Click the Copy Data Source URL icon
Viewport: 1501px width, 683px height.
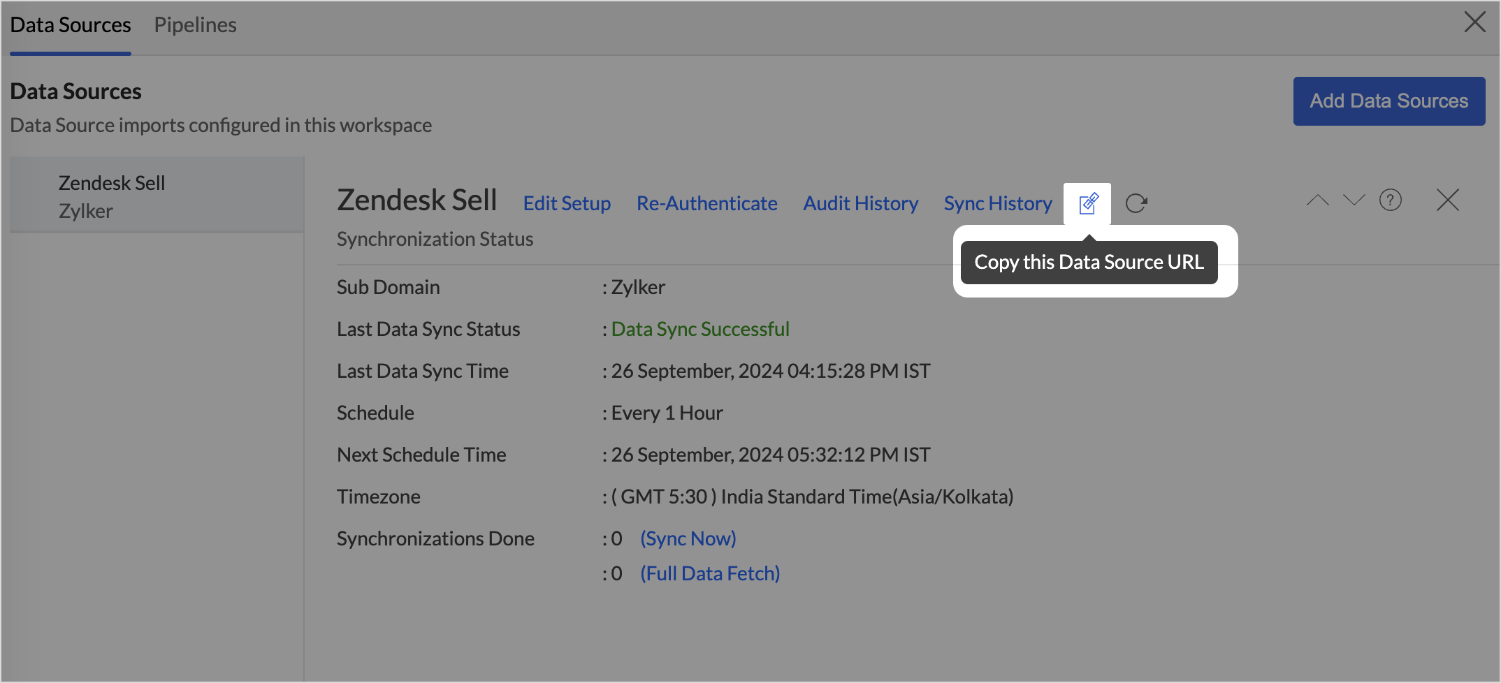tap(1088, 203)
